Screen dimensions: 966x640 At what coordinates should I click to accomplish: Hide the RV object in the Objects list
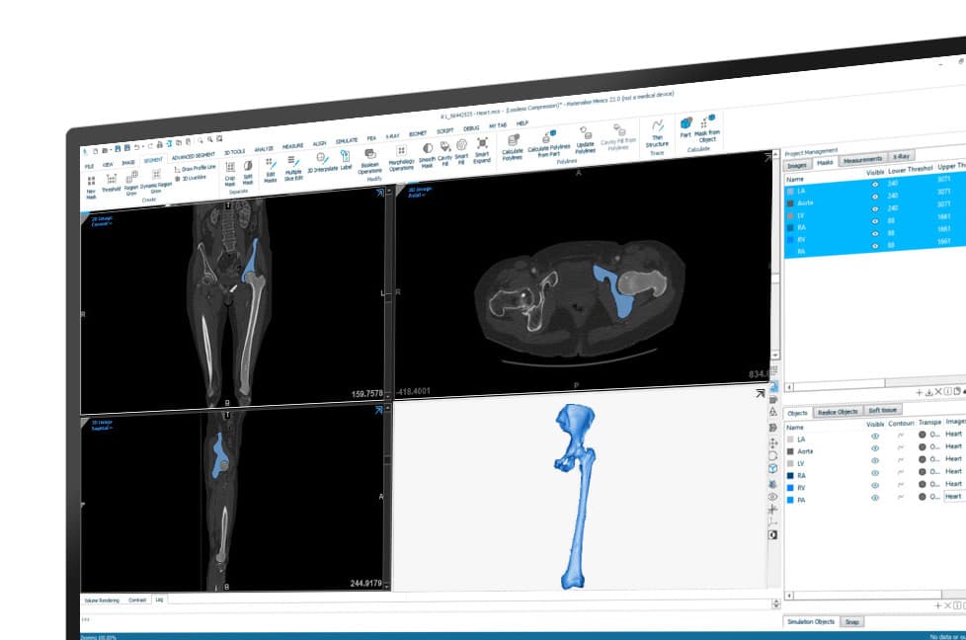[875, 485]
